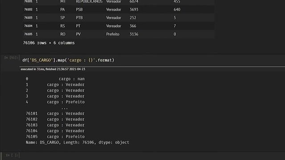The image size is (285, 160).
Task: Click the 'Name: DS_CARGO, Length: 76106' output line
Action: pyautogui.click(x=77, y=142)
